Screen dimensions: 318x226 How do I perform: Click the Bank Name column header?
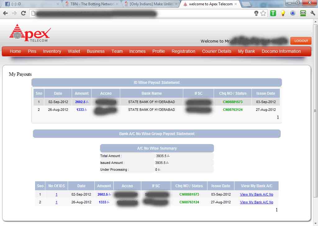click(x=152, y=93)
